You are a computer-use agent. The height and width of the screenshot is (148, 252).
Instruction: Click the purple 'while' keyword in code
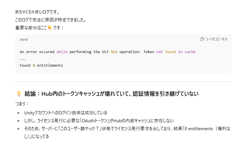[62, 52]
